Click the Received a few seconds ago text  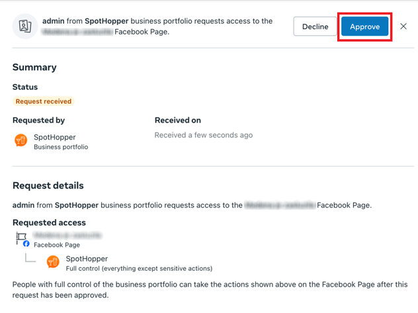204,135
